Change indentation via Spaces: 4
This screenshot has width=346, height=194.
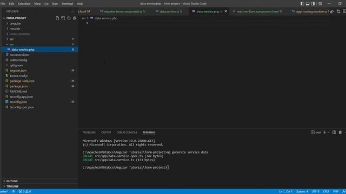302,191
